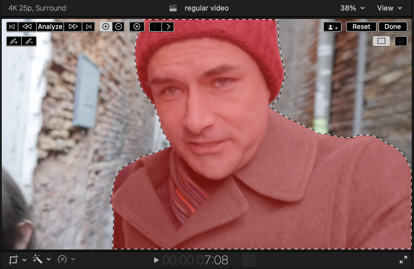
Task: Toggle the stacked layers overlay view
Action: [401, 41]
